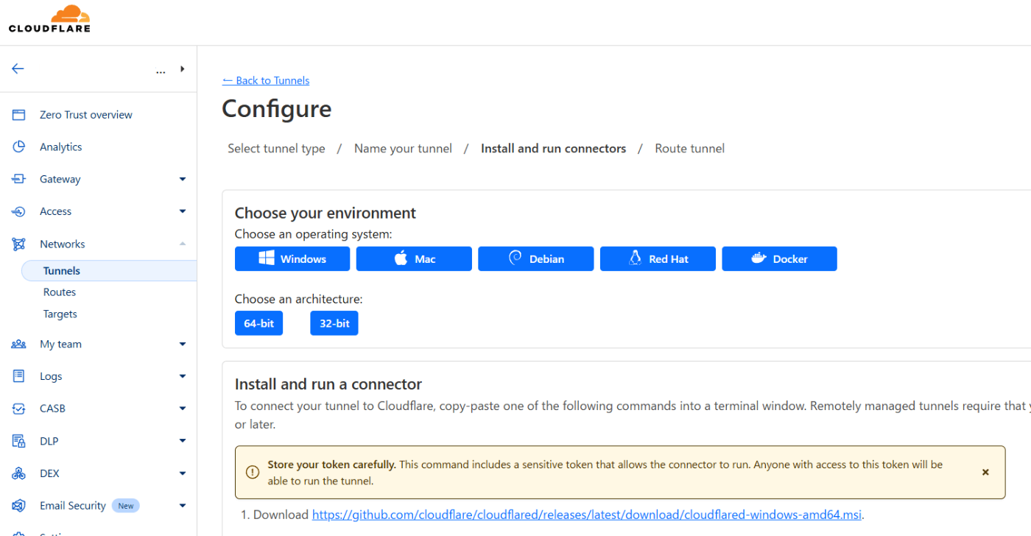Click the Networks sidebar icon
The height and width of the screenshot is (536, 1031).
click(x=19, y=244)
